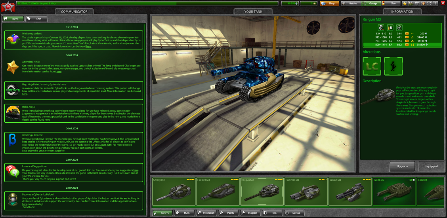Viewport: 447px width, 218px height.
Task: Click the reload time stat icon
Action: coord(390,27)
